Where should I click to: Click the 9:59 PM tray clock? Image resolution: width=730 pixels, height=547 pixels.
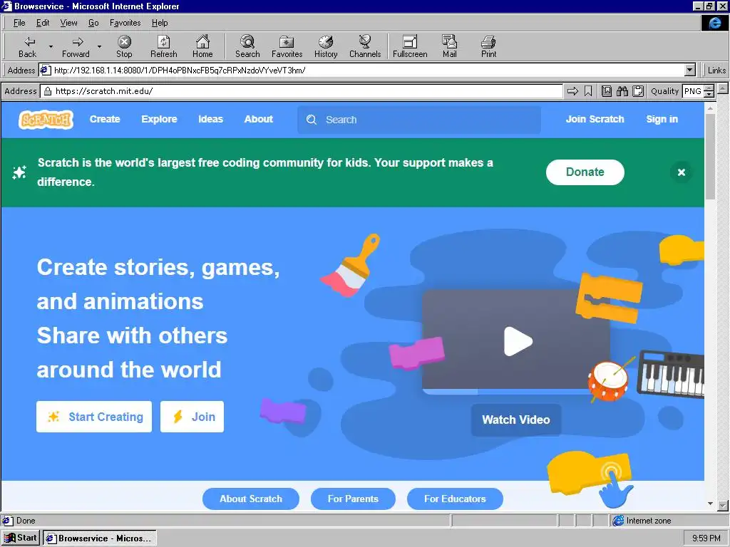(x=706, y=538)
